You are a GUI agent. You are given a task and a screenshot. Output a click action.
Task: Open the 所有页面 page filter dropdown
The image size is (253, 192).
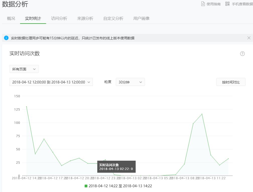[24, 69]
